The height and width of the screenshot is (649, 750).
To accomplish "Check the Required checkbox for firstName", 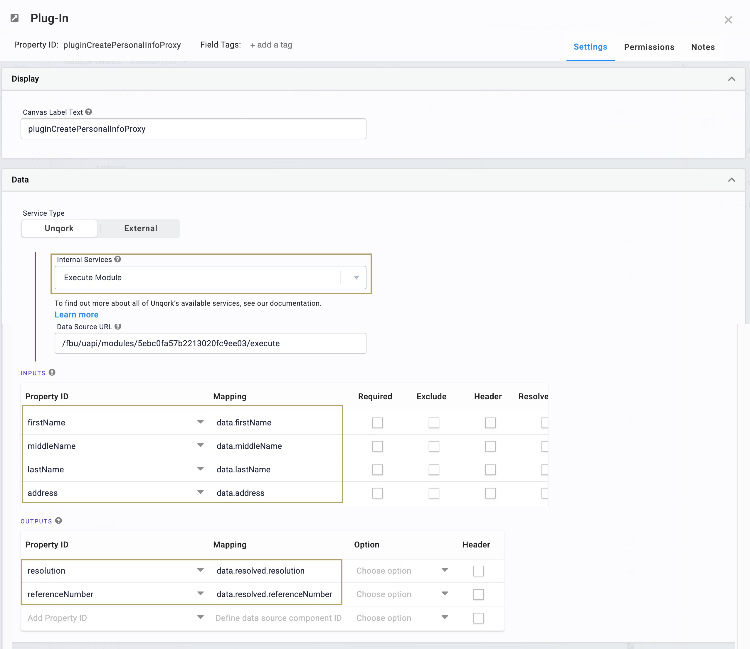I will click(377, 422).
